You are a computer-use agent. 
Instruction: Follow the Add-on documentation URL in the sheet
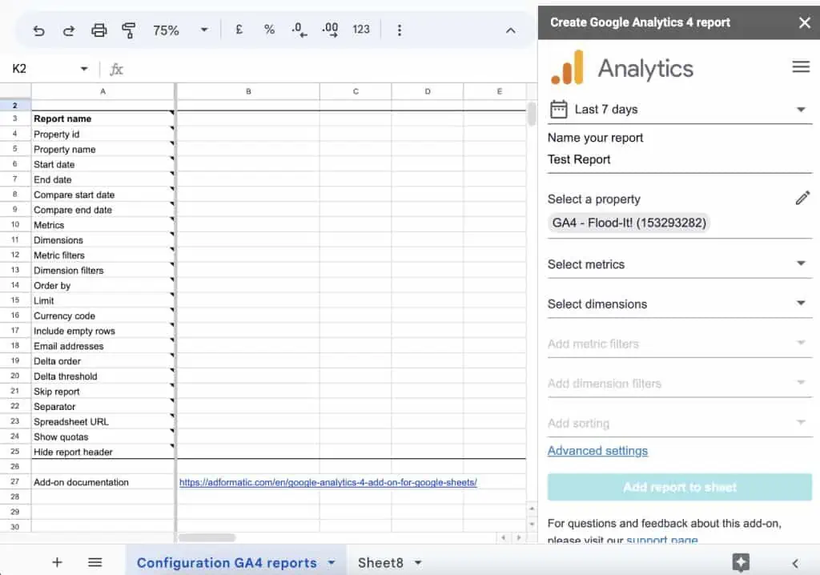pos(328,482)
